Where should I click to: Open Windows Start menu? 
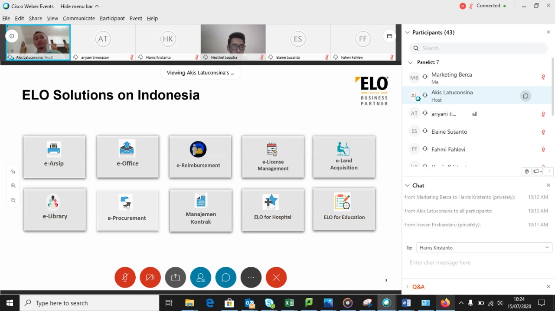(10, 303)
